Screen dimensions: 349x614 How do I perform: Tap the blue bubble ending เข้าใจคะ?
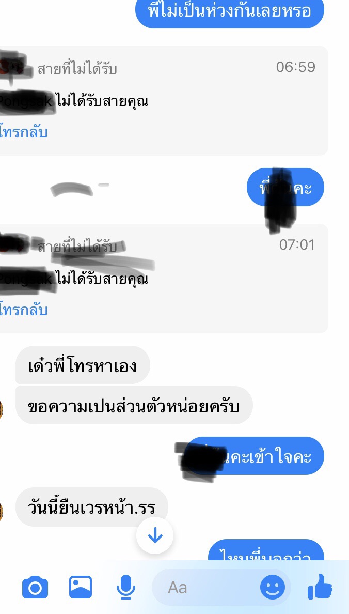(x=255, y=456)
